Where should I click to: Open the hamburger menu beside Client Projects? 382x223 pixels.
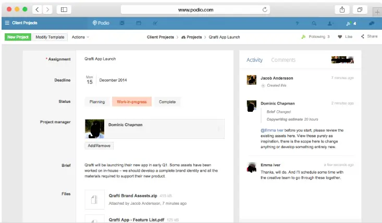click(x=7, y=23)
